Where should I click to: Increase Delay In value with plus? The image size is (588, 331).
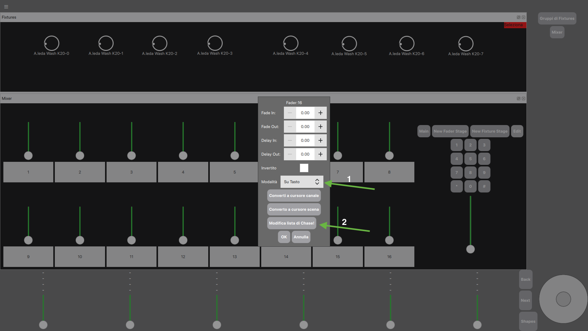pyautogui.click(x=320, y=140)
